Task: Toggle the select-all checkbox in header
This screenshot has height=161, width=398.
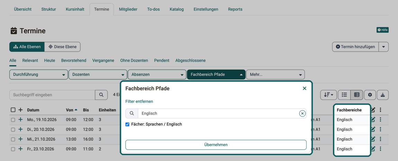Action: click(x=13, y=110)
